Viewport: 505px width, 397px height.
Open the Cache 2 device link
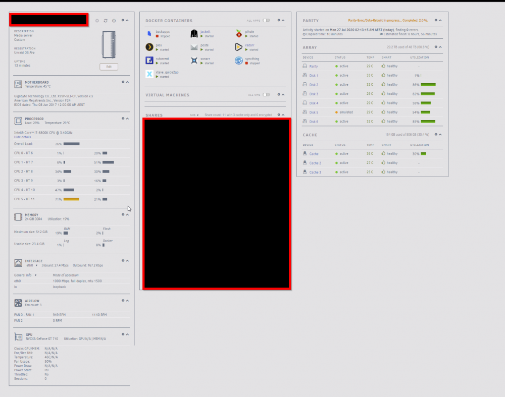[x=315, y=163]
